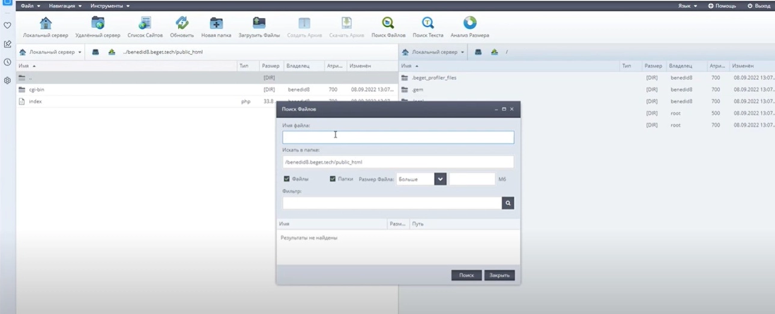This screenshot has width=775, height=314.
Task: Select the index file row
Action: coord(207,101)
